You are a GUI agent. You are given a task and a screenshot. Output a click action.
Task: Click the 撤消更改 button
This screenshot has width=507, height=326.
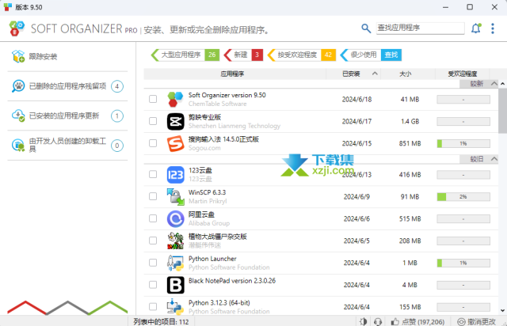point(476,321)
